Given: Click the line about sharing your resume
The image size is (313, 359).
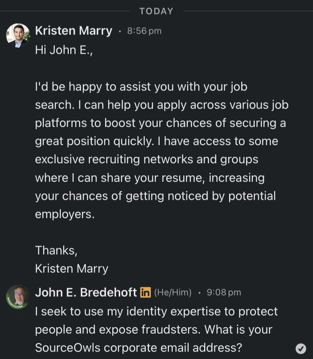Looking at the screenshot, I should (x=150, y=177).
